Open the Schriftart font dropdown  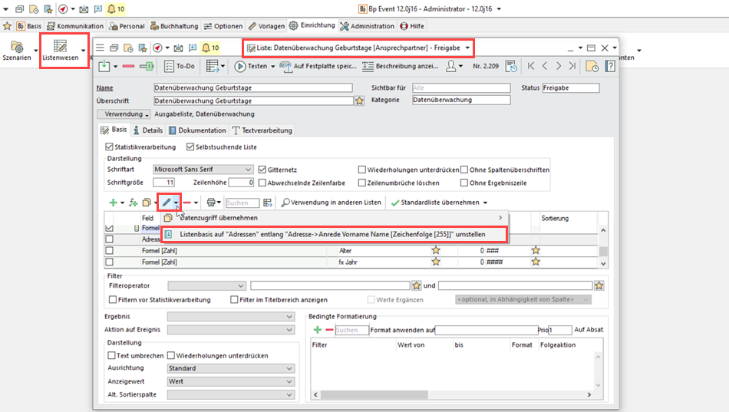[247, 170]
